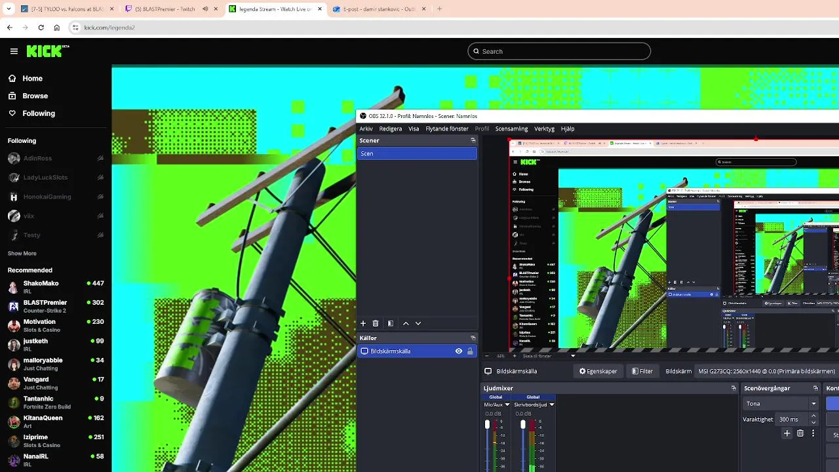Open the Visa menu in OBS
839x472 pixels.
click(x=414, y=128)
